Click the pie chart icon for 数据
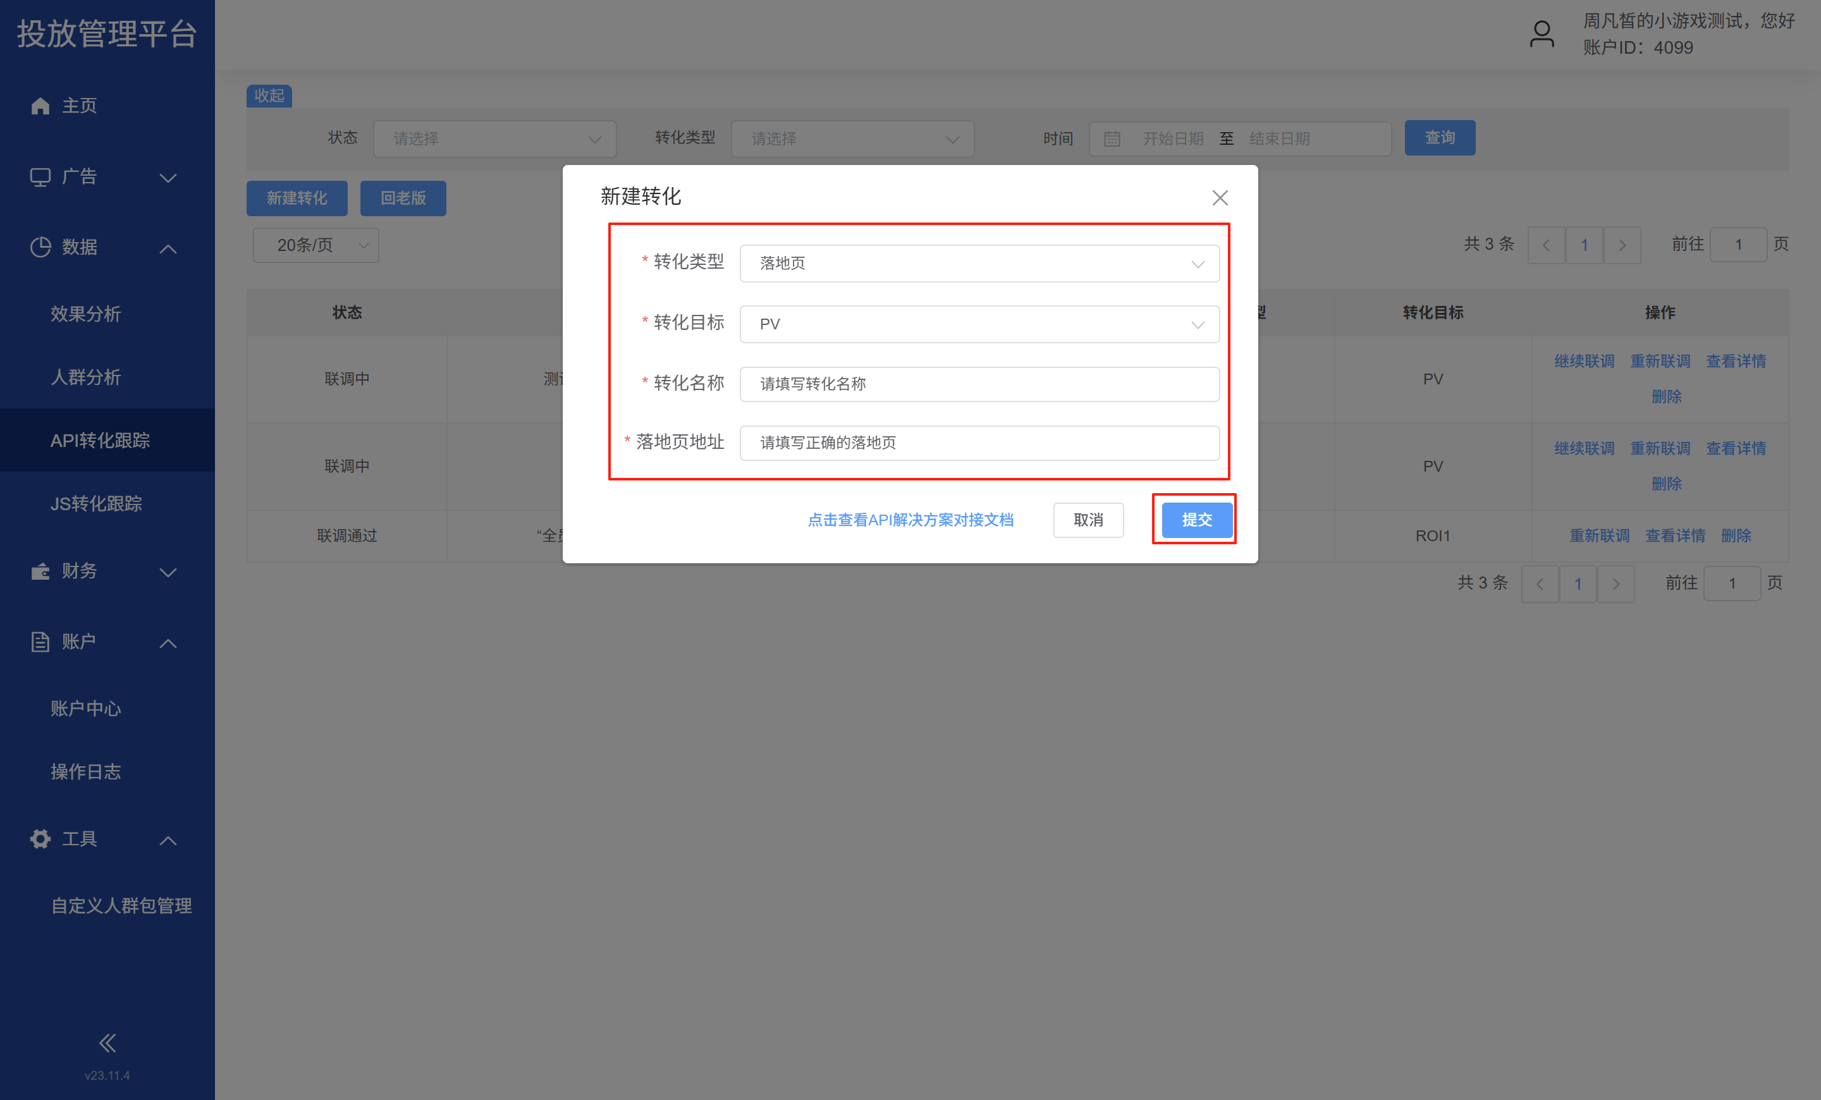 tap(40, 247)
